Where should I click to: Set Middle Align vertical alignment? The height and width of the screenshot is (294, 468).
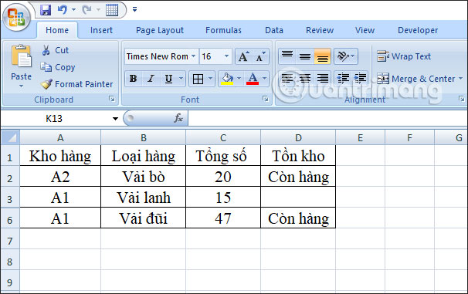(305, 56)
